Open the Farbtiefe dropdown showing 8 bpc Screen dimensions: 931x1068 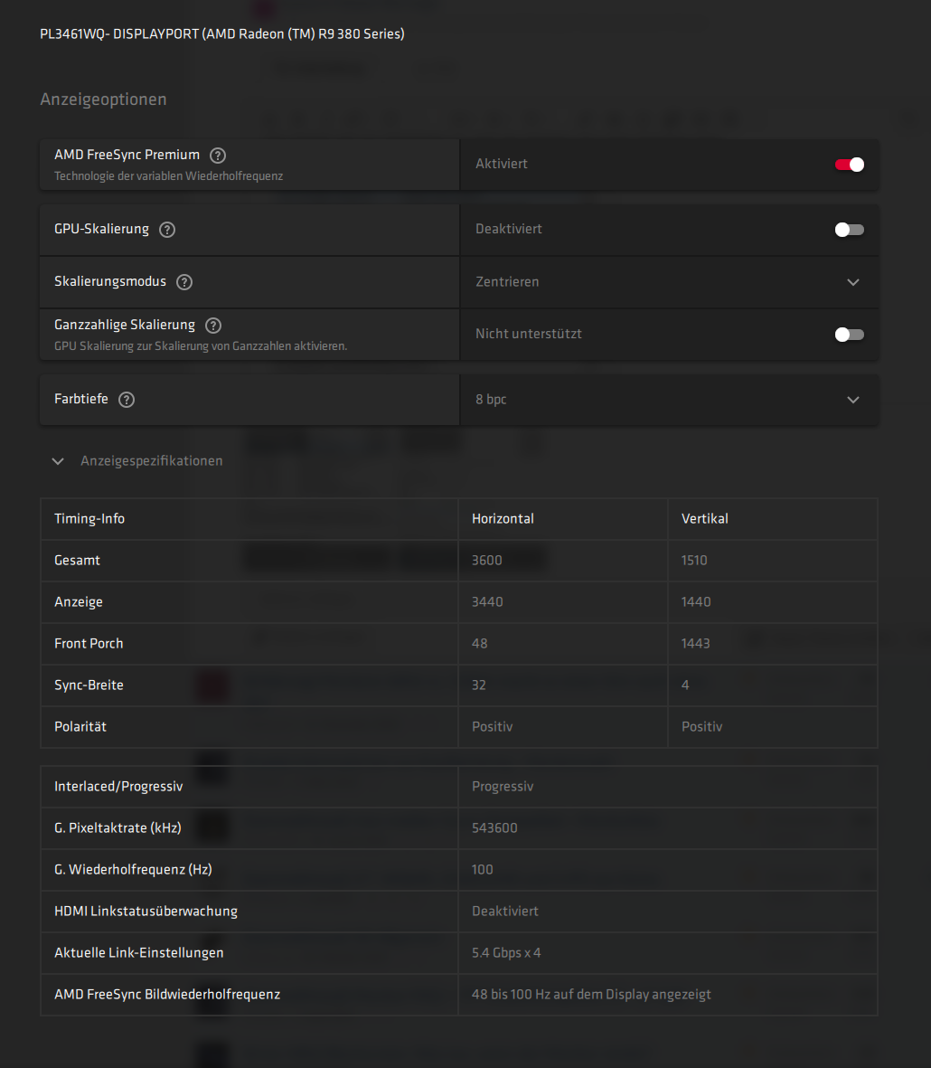669,400
